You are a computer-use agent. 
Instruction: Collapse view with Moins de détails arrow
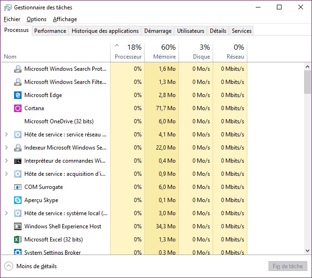click(8, 266)
